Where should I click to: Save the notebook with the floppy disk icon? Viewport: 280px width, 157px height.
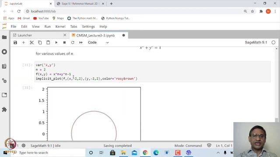pyautogui.click(x=15, y=43)
